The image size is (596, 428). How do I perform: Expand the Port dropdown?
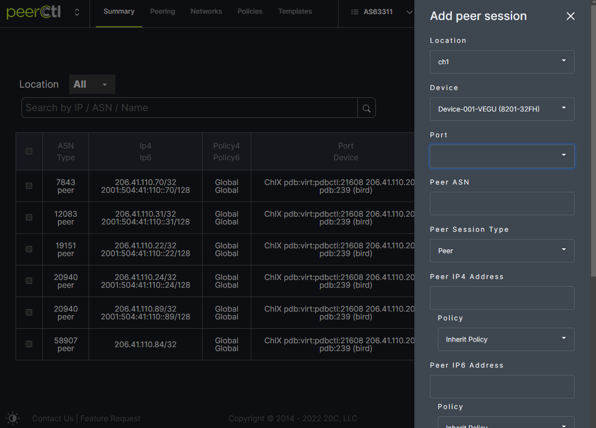502,156
